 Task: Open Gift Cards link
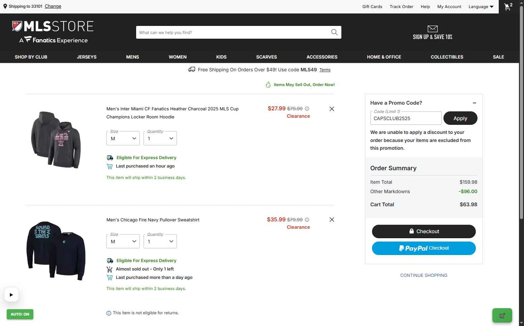372,7
